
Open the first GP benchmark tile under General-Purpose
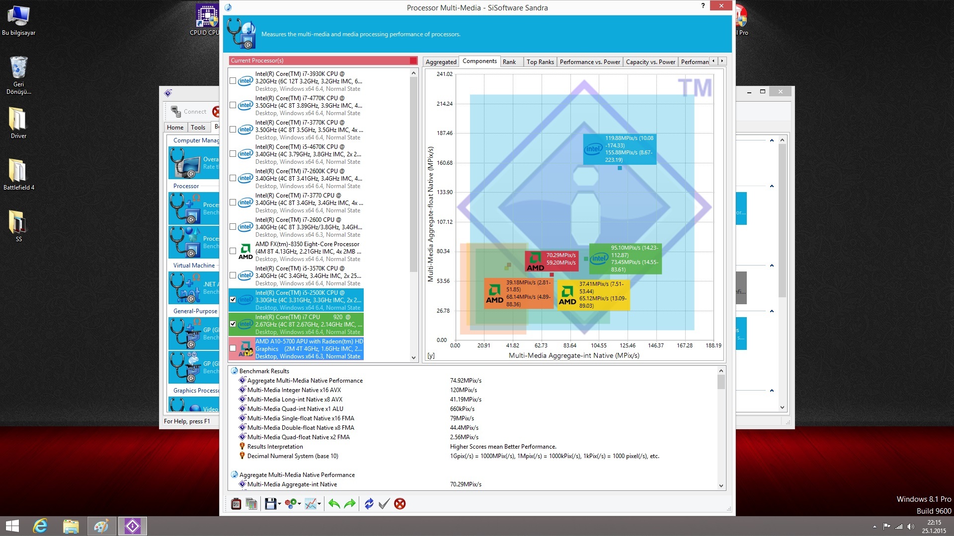[x=194, y=334]
